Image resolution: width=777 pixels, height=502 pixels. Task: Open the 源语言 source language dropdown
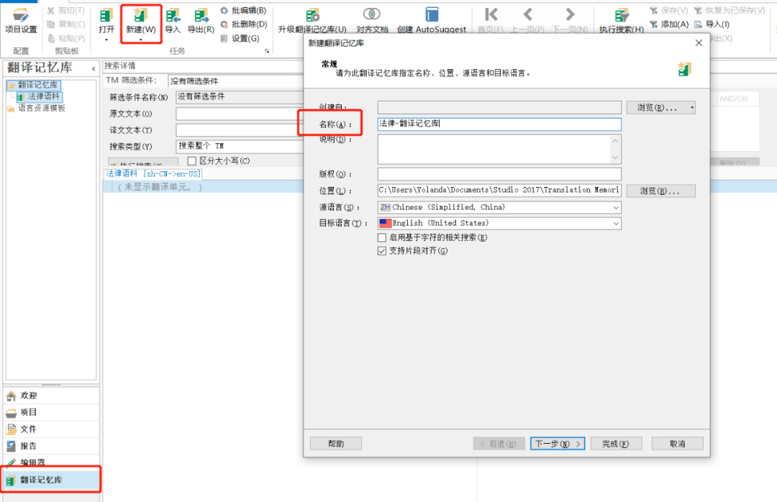click(617, 209)
